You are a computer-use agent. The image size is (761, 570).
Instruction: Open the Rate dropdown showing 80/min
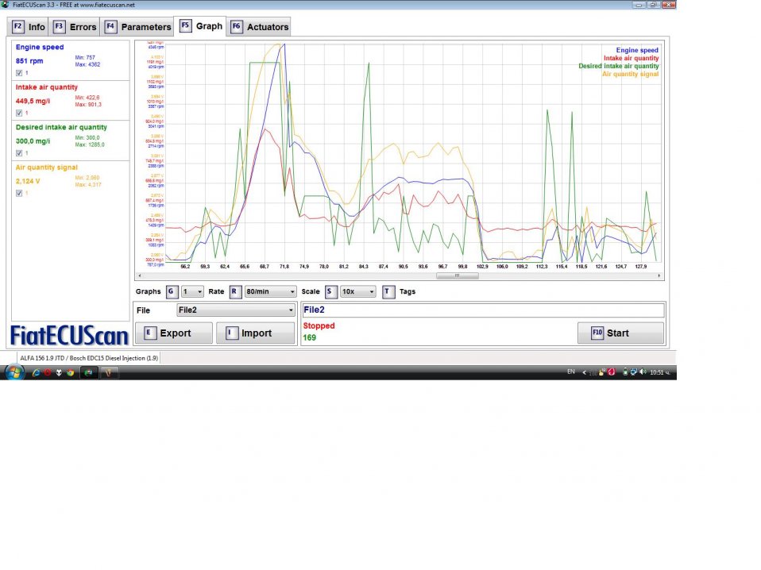coord(270,291)
